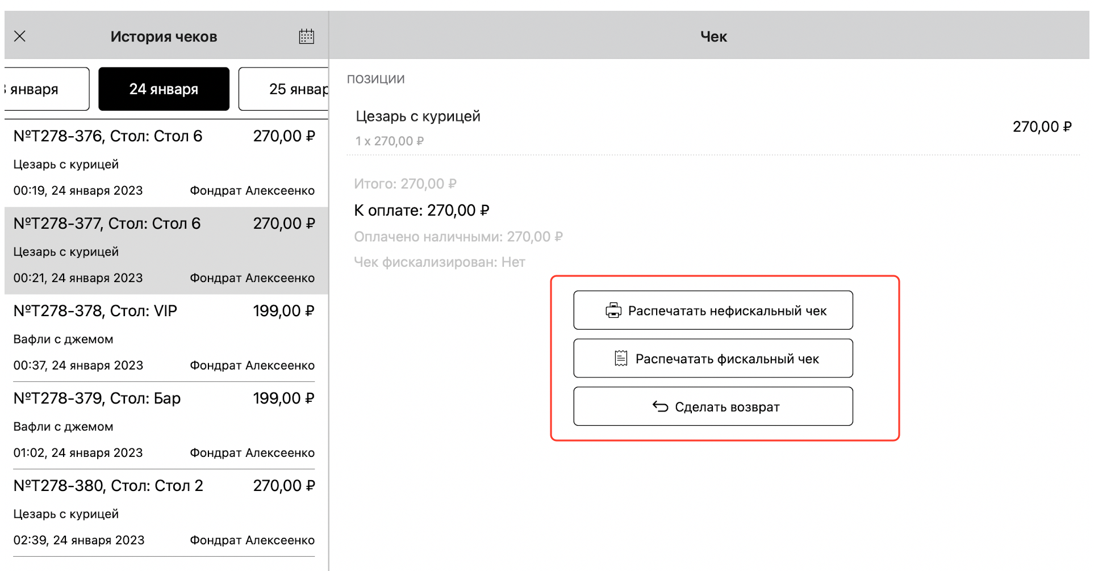The width and height of the screenshot is (1094, 571).
Task: Open receipt №T278-379 for Бар
Action: pos(164,425)
